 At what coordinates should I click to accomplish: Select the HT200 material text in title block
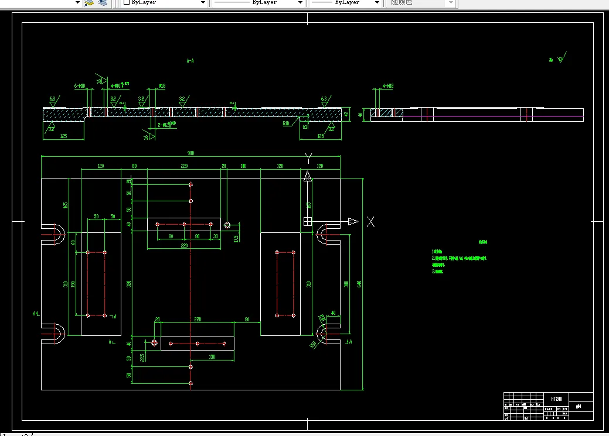tap(556, 399)
